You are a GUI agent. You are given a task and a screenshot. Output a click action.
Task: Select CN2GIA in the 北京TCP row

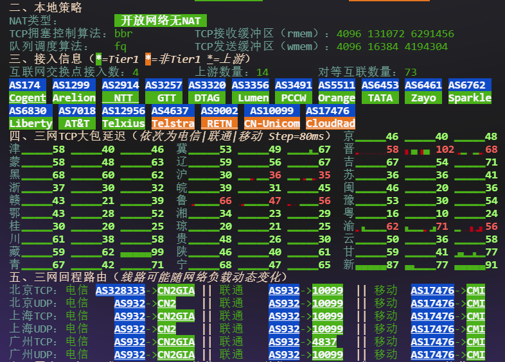click(176, 290)
